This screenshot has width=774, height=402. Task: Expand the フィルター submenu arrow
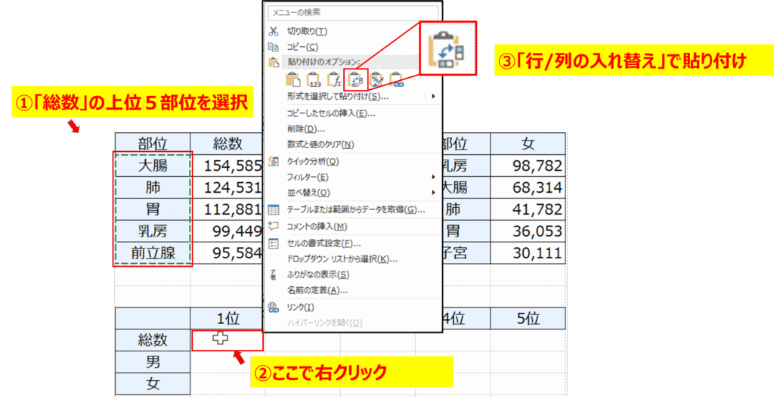[433, 177]
